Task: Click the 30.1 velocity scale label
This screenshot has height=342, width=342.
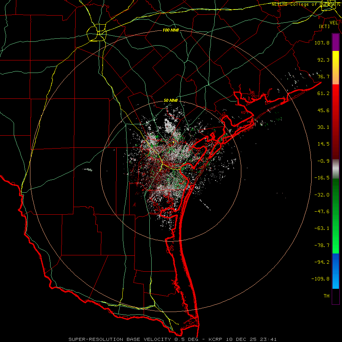Action: pos(323,127)
